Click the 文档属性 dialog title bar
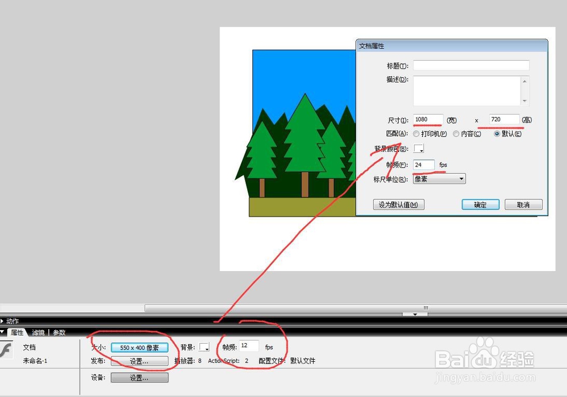Viewport: 567px width, 397px height. pos(452,46)
